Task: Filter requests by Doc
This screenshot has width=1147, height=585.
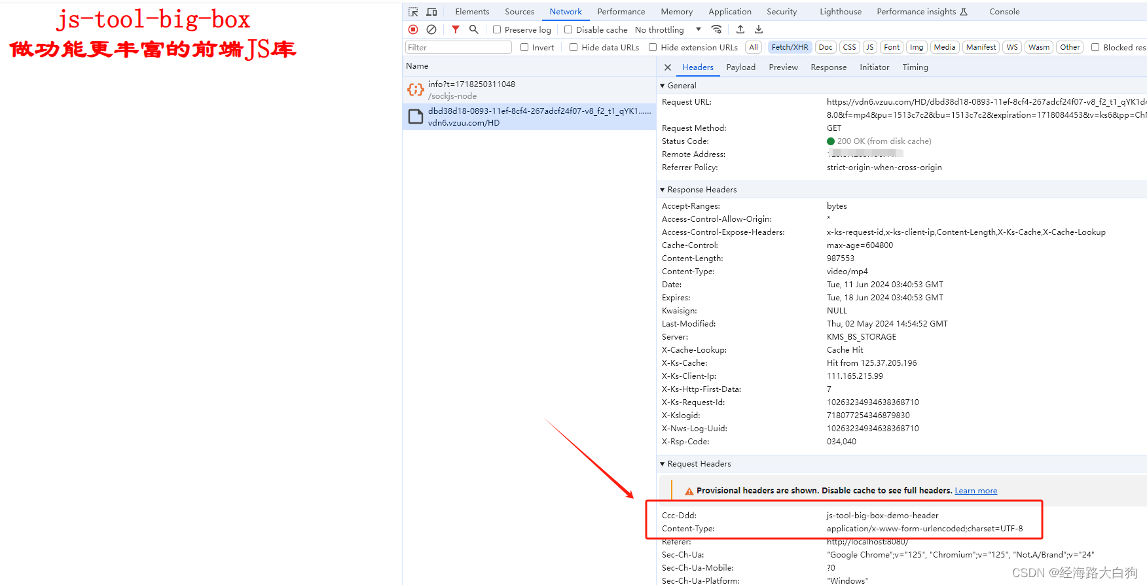Action: point(826,47)
